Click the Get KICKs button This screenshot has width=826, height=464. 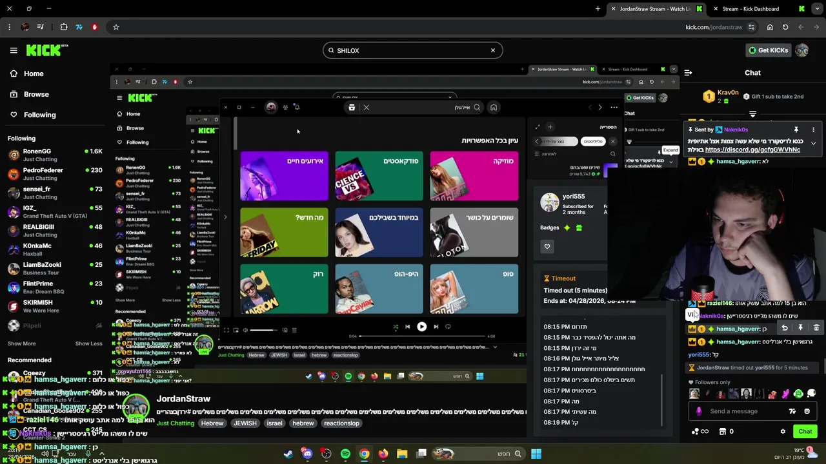(x=768, y=50)
